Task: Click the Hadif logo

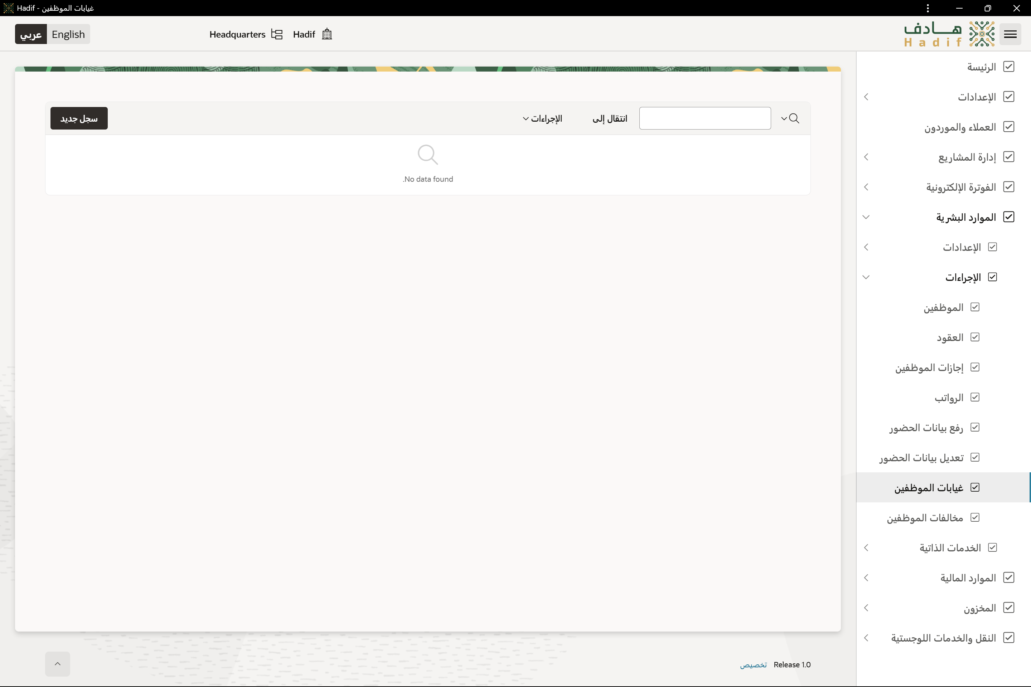Action: 949,34
